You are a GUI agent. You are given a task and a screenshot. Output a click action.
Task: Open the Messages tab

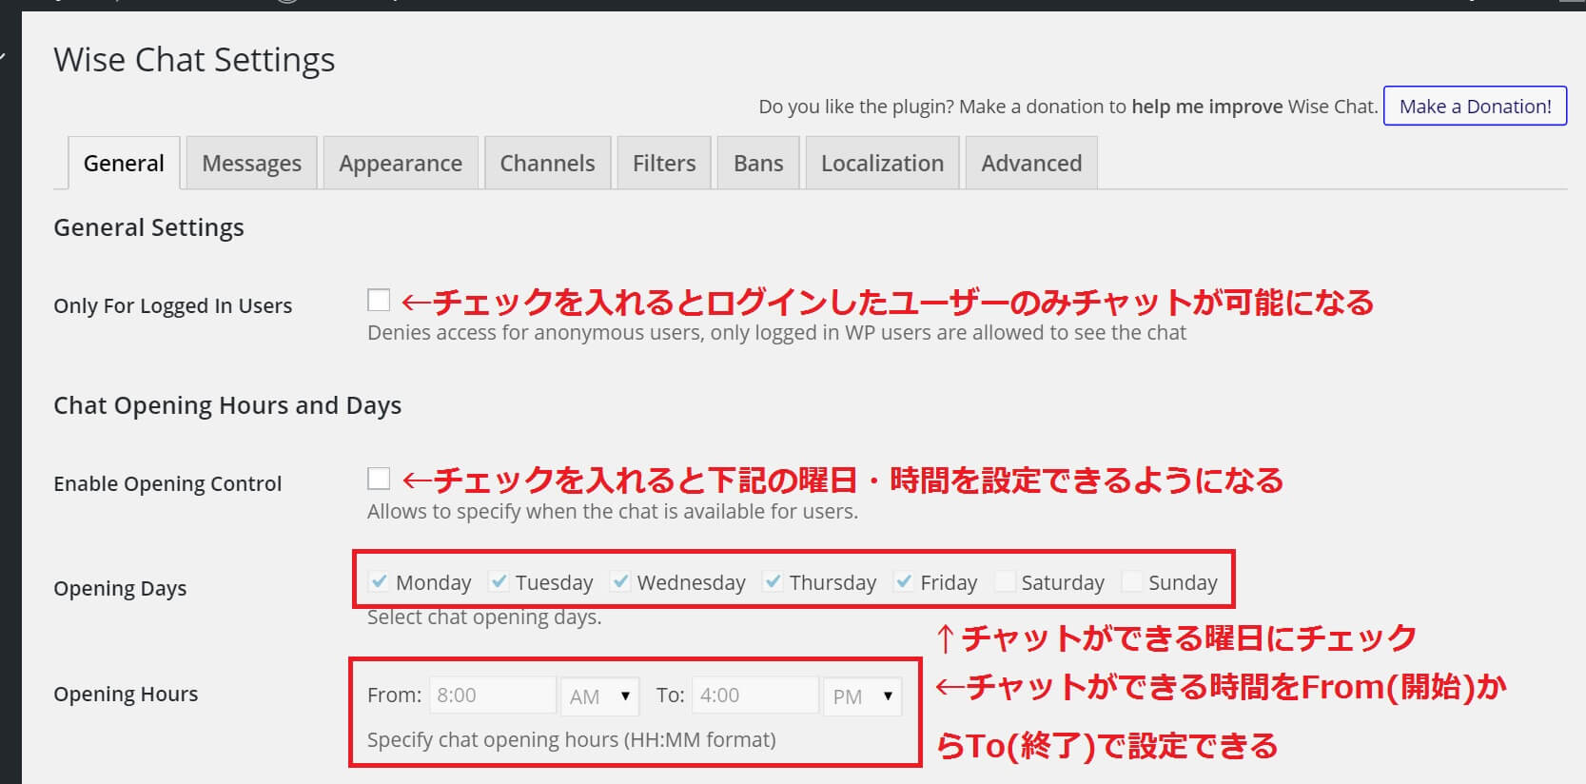(x=251, y=163)
